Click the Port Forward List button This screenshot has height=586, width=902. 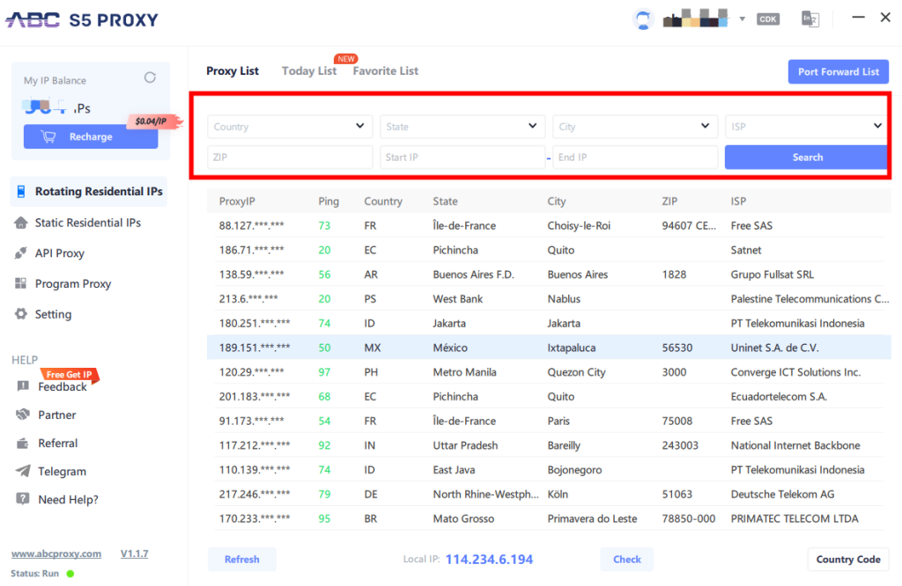(x=839, y=72)
